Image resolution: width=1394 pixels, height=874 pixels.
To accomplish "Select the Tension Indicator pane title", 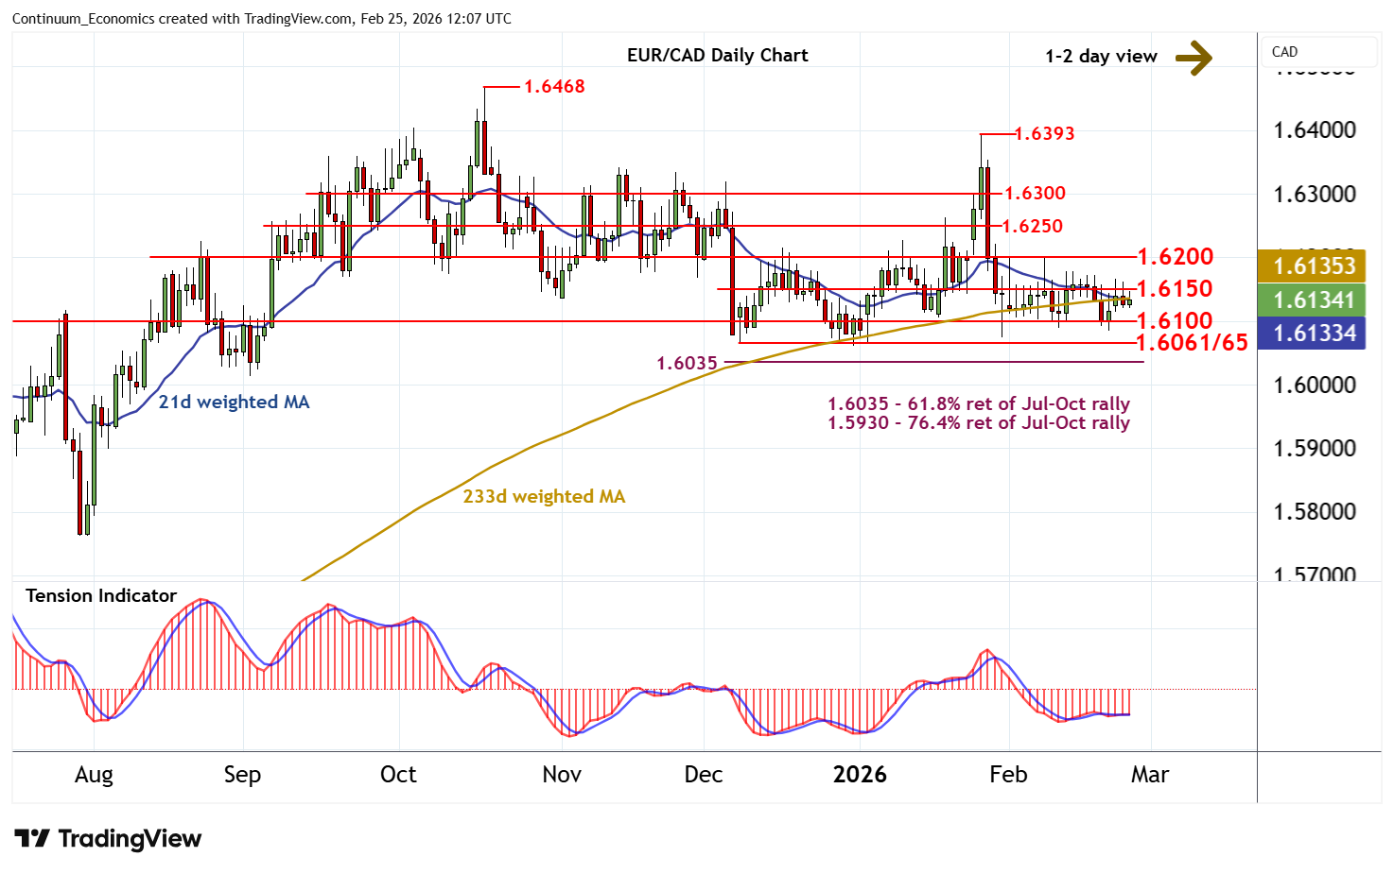I will 101,596.
